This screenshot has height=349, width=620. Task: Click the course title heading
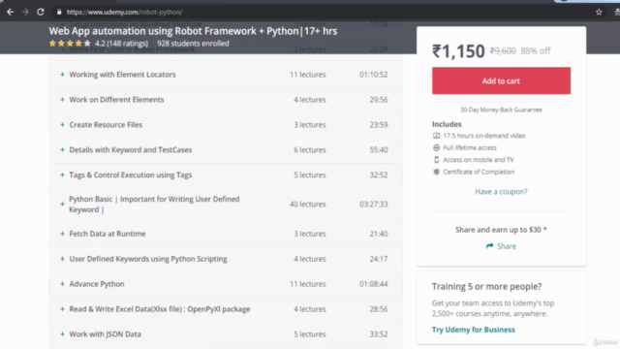[193, 31]
